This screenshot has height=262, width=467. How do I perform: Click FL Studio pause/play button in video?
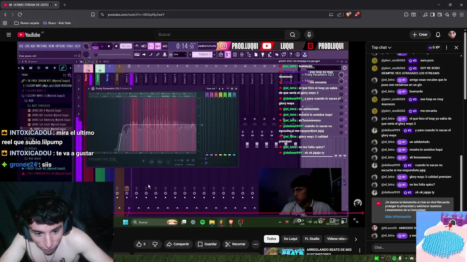(102, 46)
